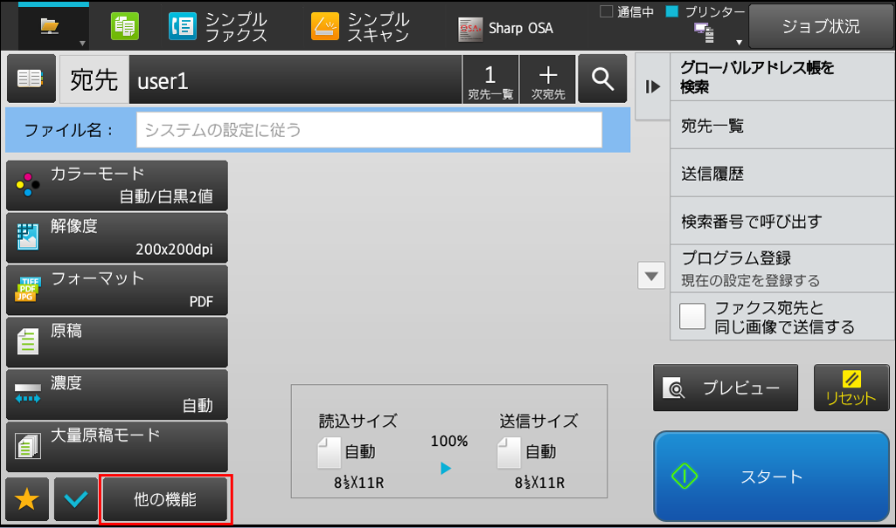896x528 pixels.
Task: Expand the printer status dropdown arrow
Action: (x=739, y=42)
